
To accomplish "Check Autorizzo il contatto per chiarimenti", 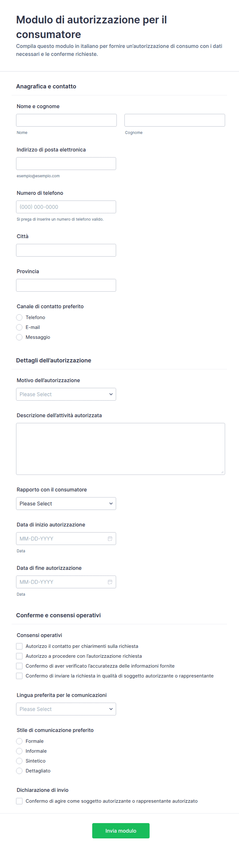I will click(x=19, y=646).
